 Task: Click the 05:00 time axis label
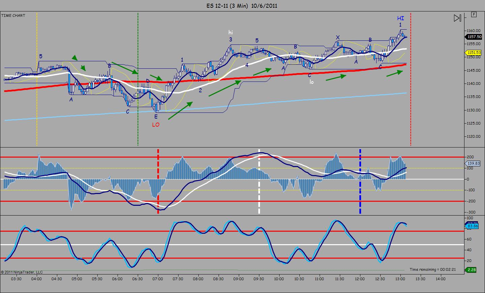tap(77, 279)
